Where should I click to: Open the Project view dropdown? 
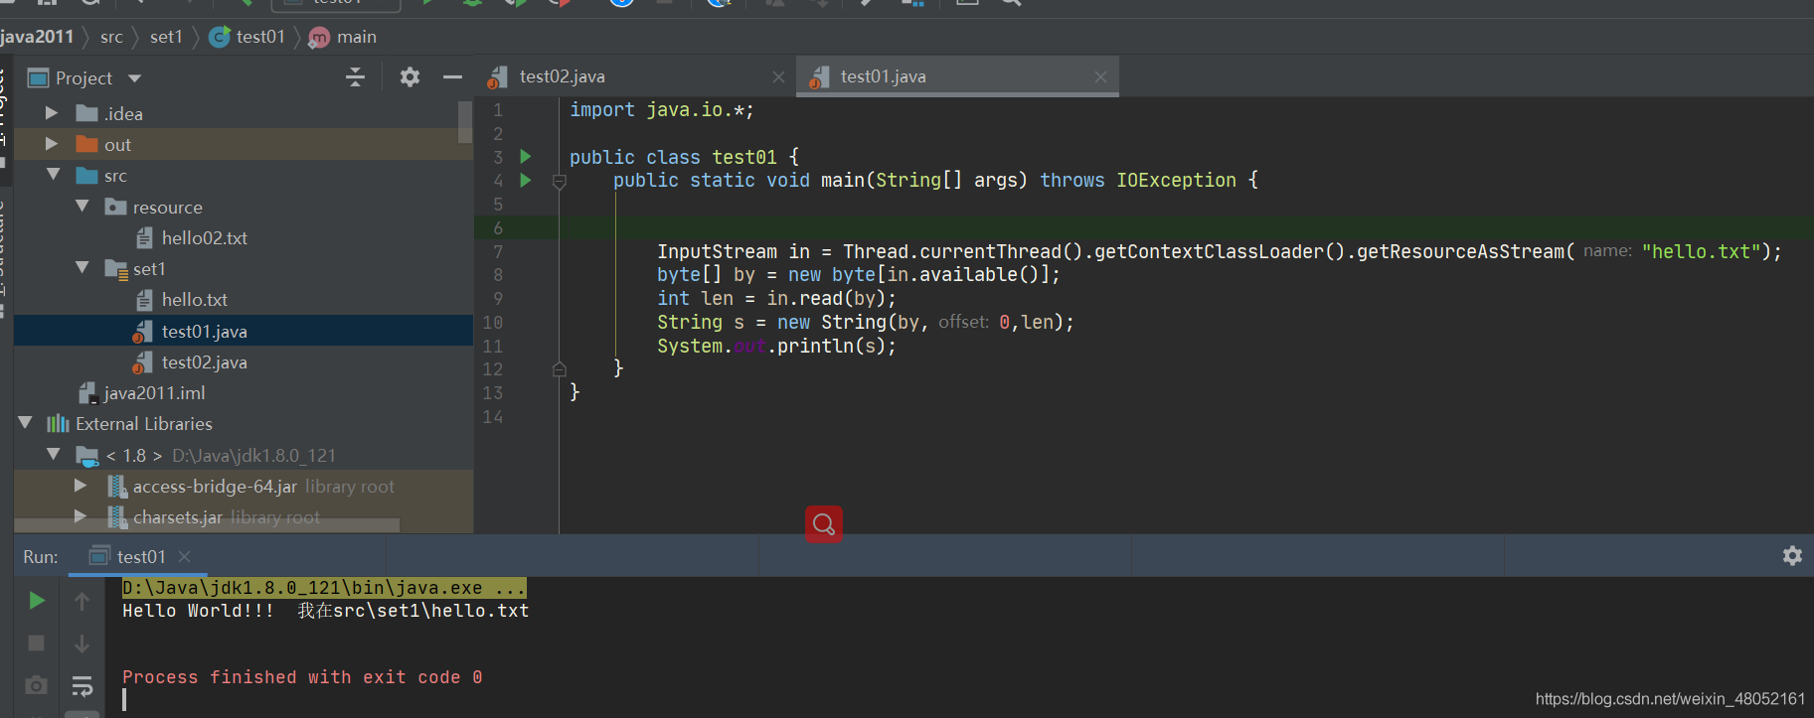tap(134, 78)
